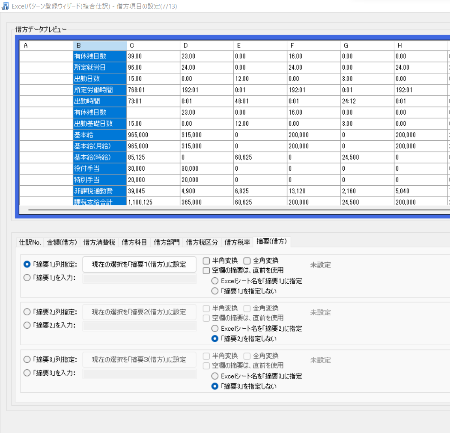This screenshot has height=433, width=450.
Task: Enable 全角変換 checkbox for 摘要1
Action: [x=247, y=261]
